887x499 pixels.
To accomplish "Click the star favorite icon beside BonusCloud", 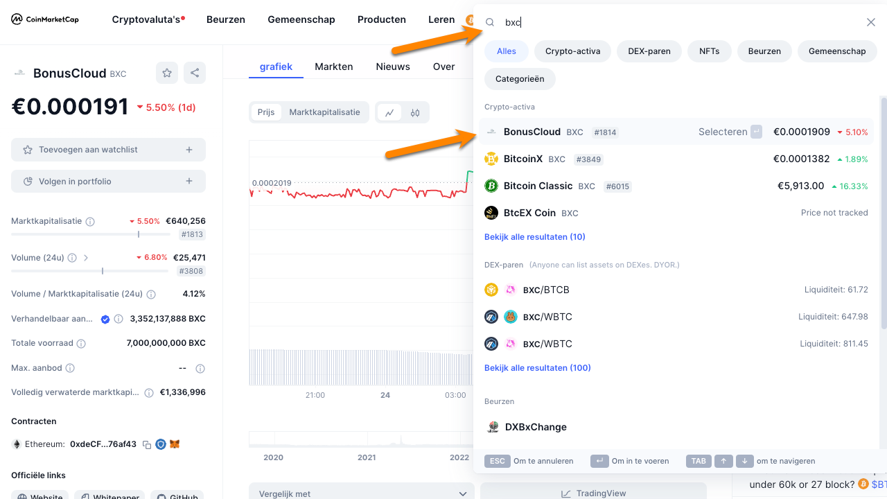I will click(166, 73).
